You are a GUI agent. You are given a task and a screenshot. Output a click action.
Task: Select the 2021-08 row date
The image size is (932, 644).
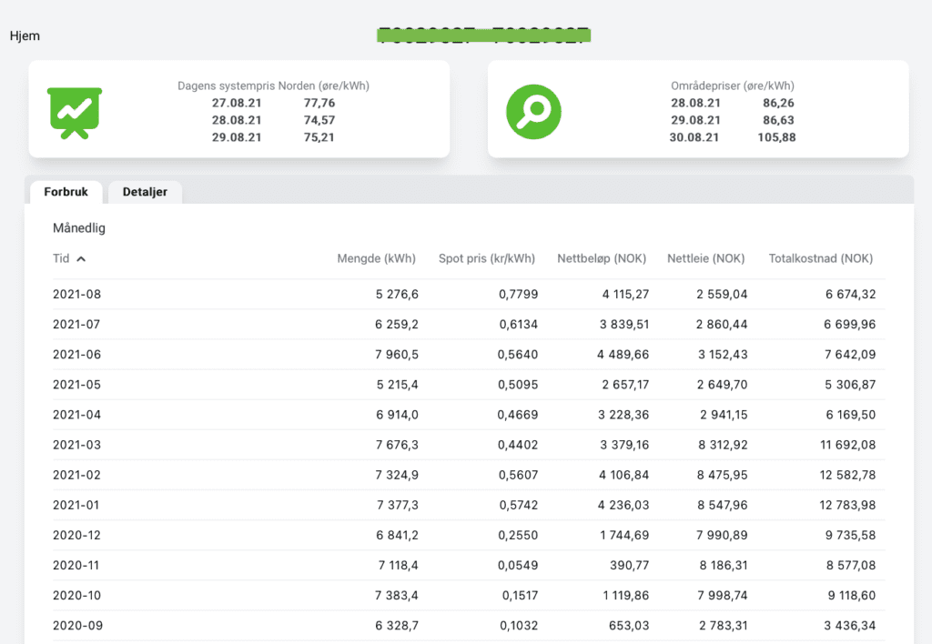pyautogui.click(x=76, y=294)
